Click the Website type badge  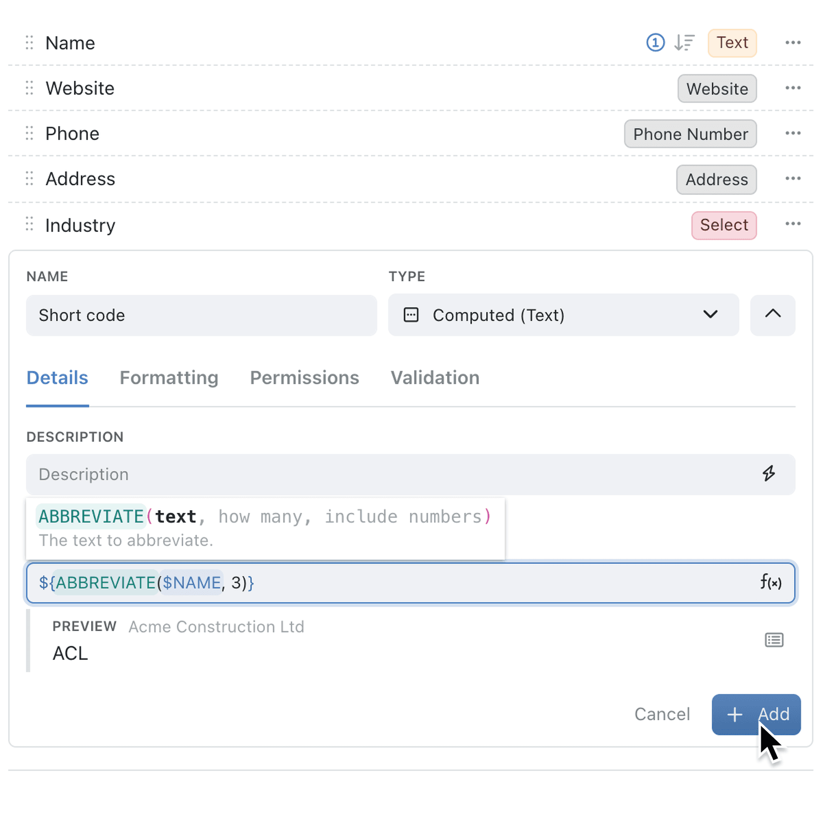tap(717, 88)
